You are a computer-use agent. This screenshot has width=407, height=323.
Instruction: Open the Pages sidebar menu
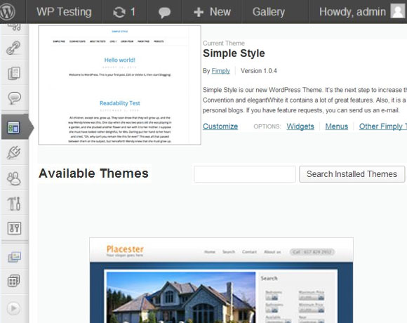pos(14,73)
